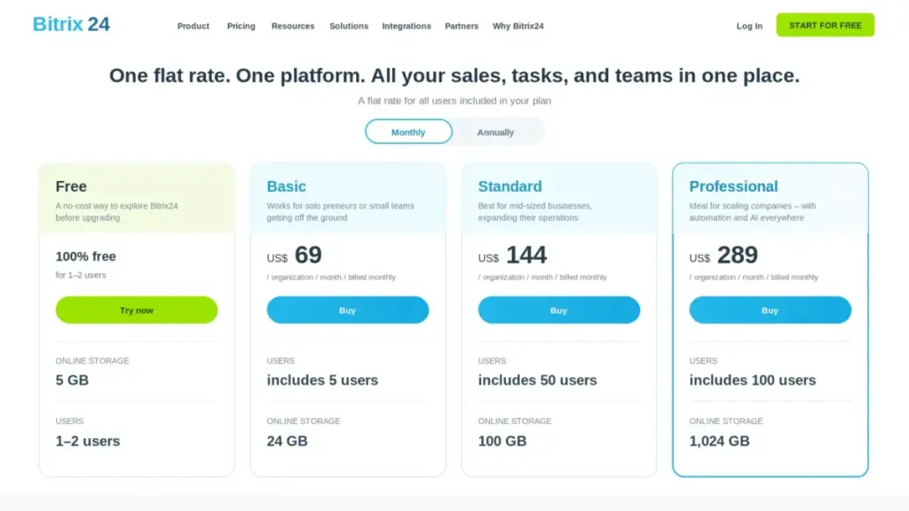Open the Pricing menu item
Screen dimensions: 909x511
click(x=241, y=26)
